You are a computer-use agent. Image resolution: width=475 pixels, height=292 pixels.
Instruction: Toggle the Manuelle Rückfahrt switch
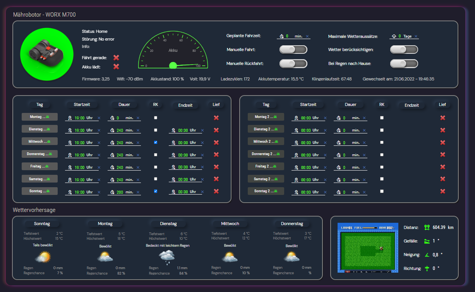tap(293, 63)
